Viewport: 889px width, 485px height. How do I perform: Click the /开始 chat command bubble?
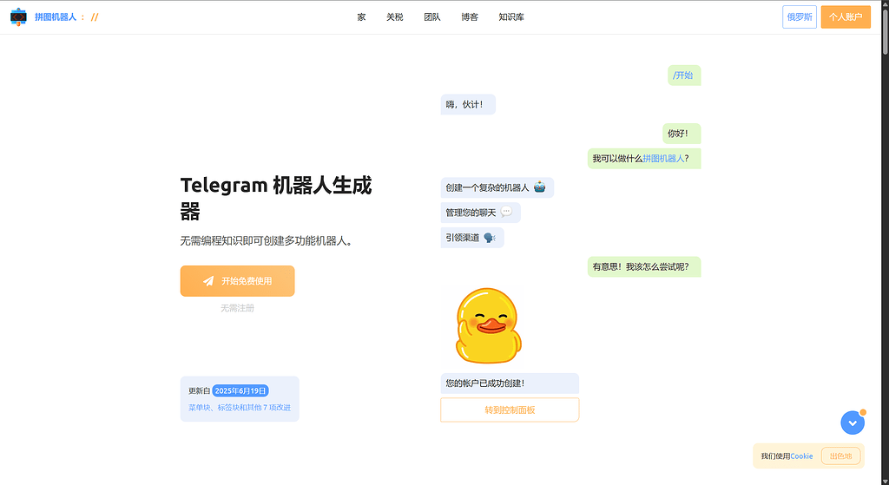coord(684,75)
